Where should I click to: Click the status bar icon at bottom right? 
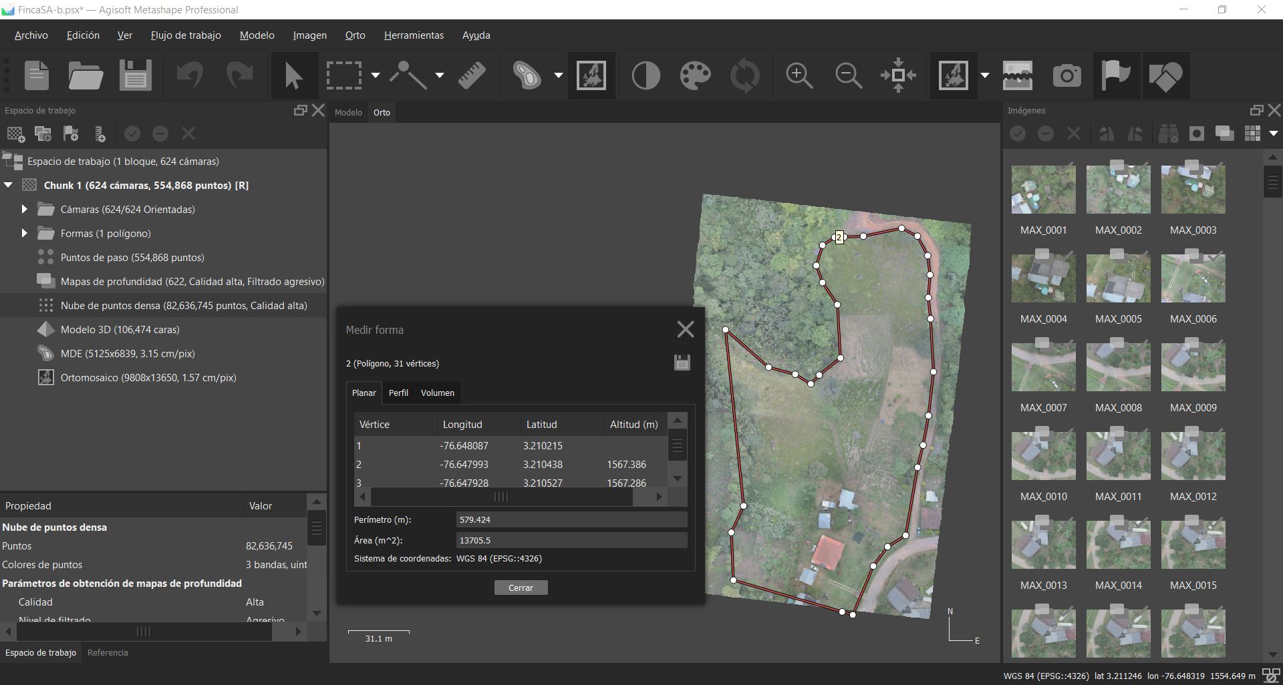click(1270, 676)
